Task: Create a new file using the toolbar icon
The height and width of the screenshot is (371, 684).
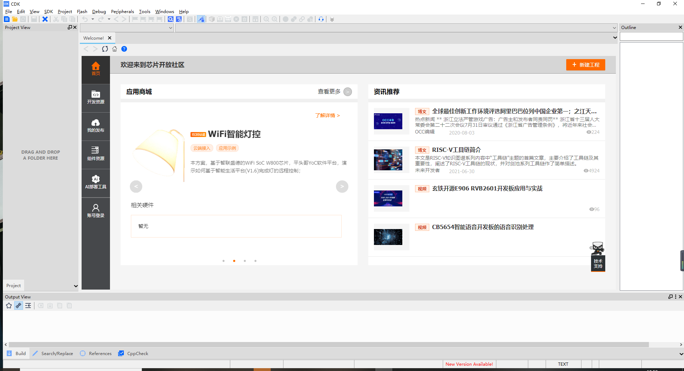Action: point(6,19)
